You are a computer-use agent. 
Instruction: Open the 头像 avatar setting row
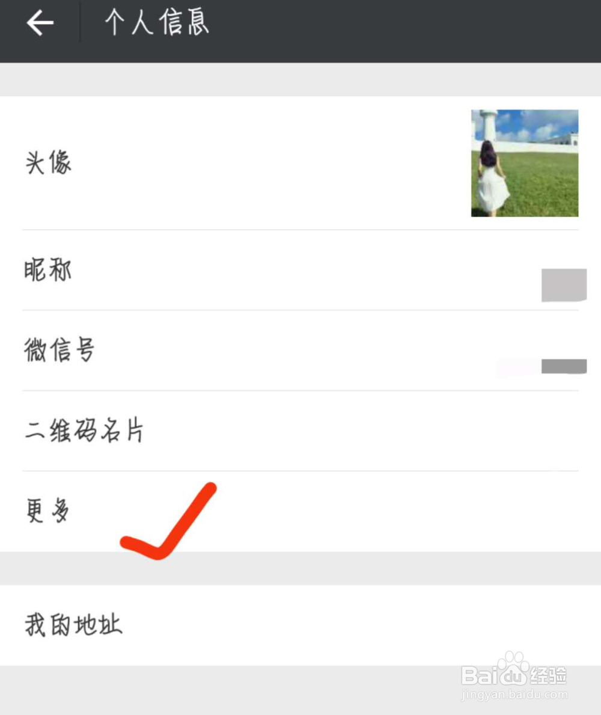[300, 163]
